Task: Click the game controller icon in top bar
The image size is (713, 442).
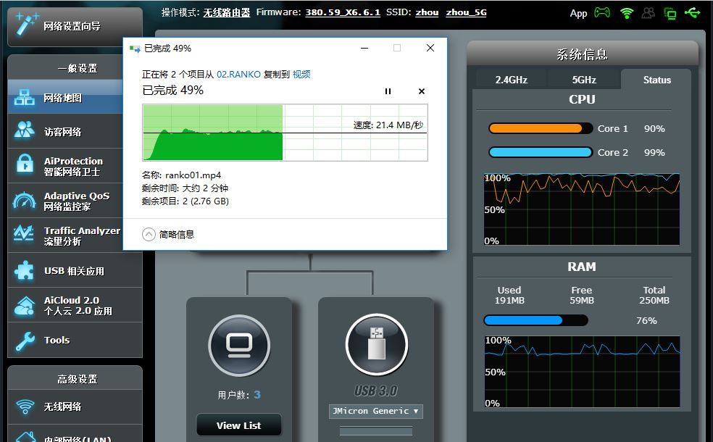Action: [602, 13]
